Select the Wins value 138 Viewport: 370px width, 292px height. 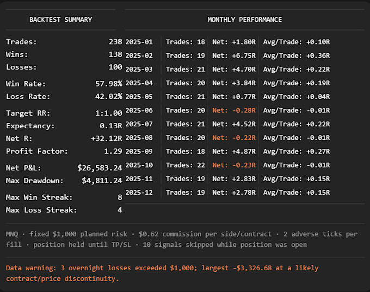[x=115, y=54]
